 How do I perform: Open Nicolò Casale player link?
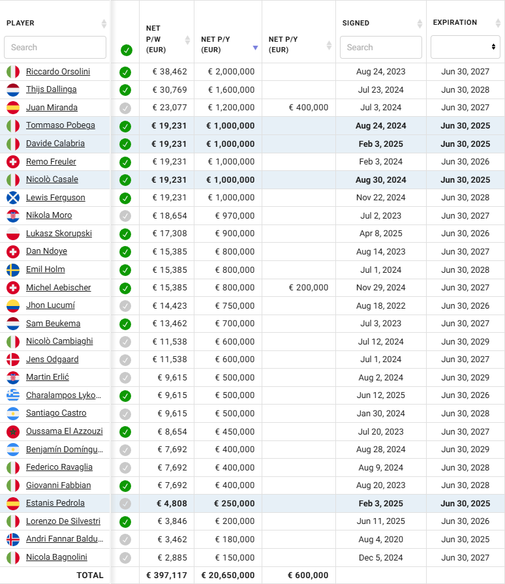point(52,179)
